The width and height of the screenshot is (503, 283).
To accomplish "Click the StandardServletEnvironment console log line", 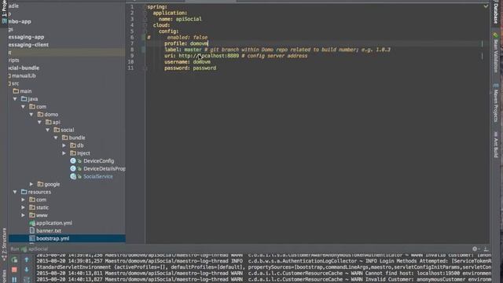I will [x=264, y=267].
